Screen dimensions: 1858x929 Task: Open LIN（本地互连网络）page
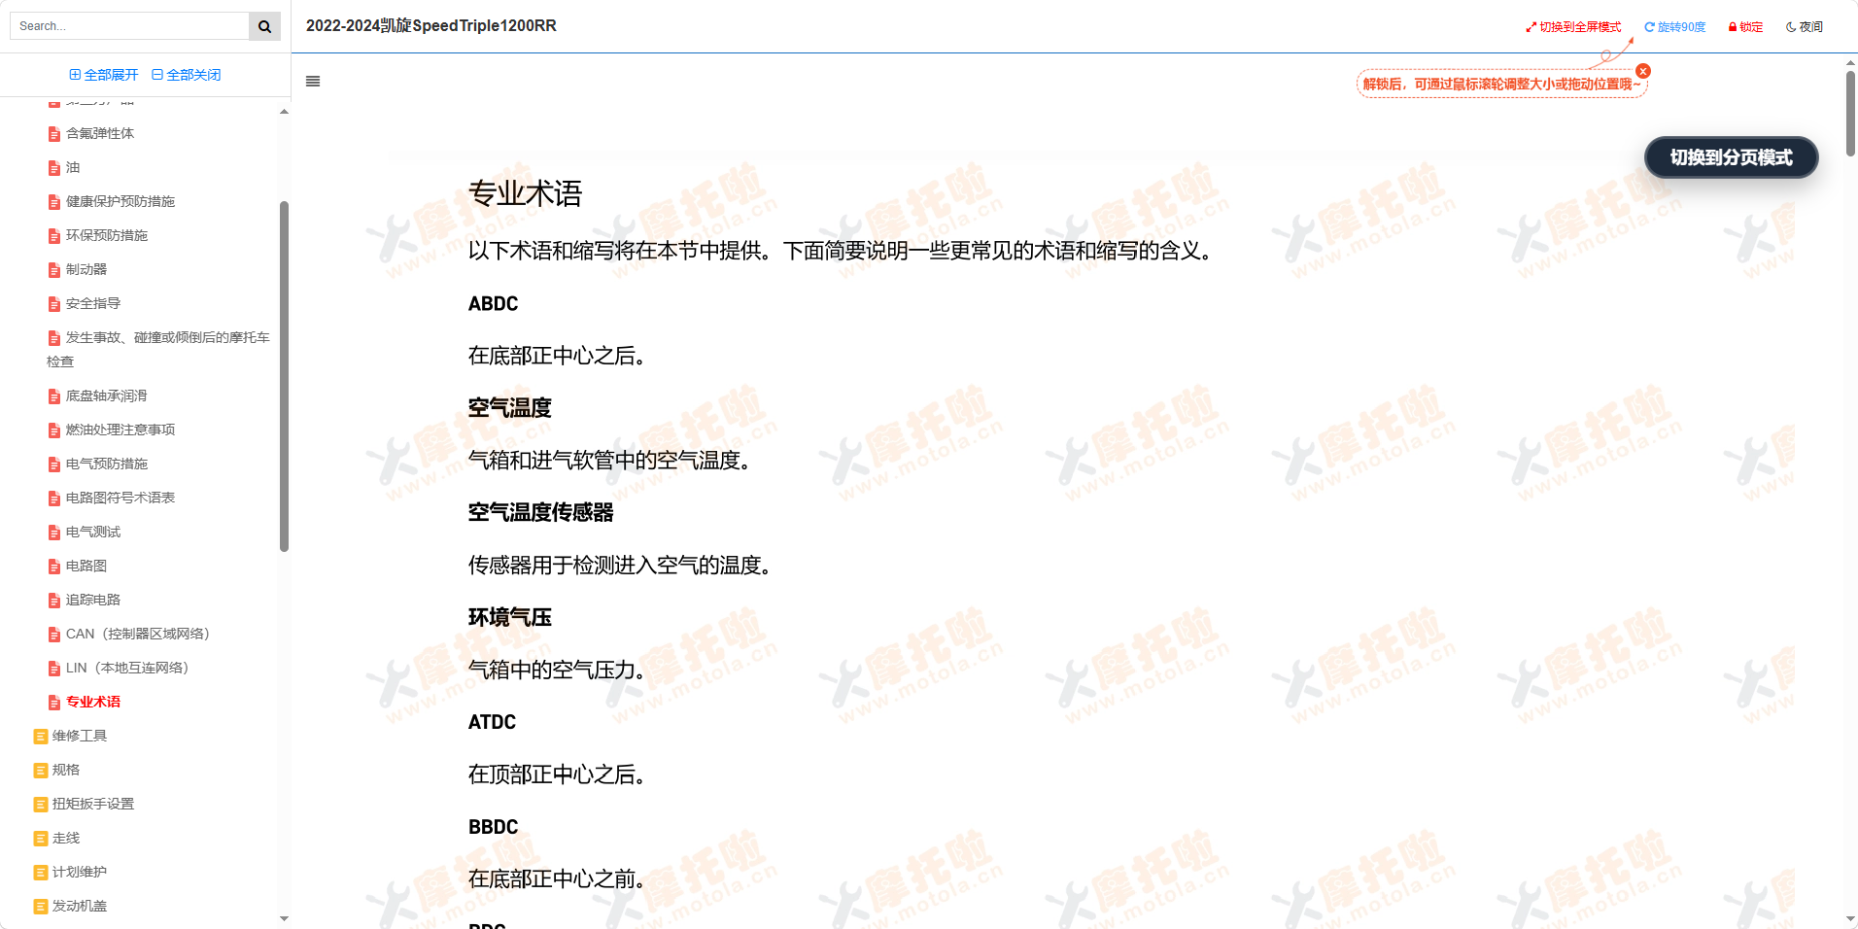127,668
